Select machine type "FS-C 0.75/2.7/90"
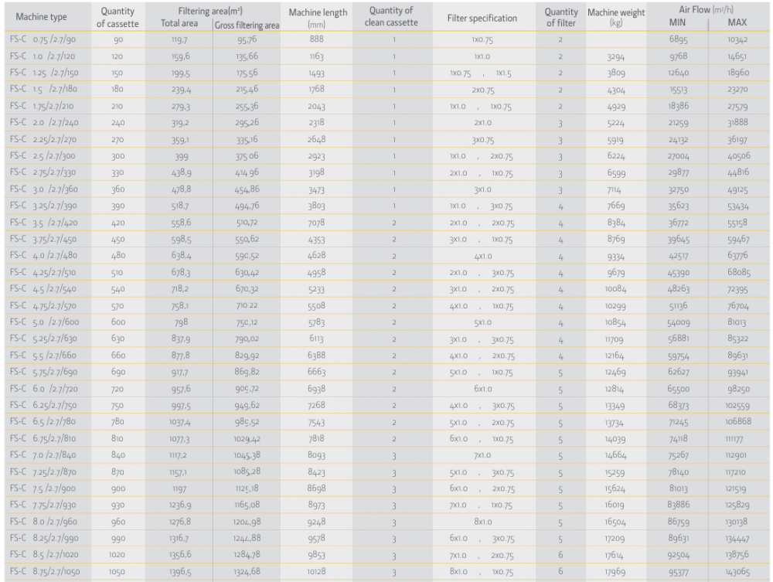The image size is (773, 582). (x=43, y=39)
